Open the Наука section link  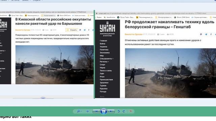103,68
